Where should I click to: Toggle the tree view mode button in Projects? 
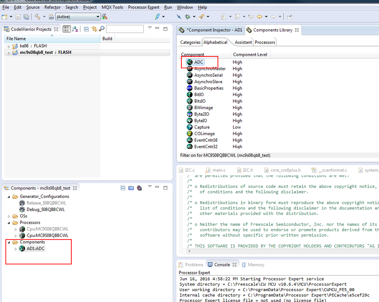66,29
